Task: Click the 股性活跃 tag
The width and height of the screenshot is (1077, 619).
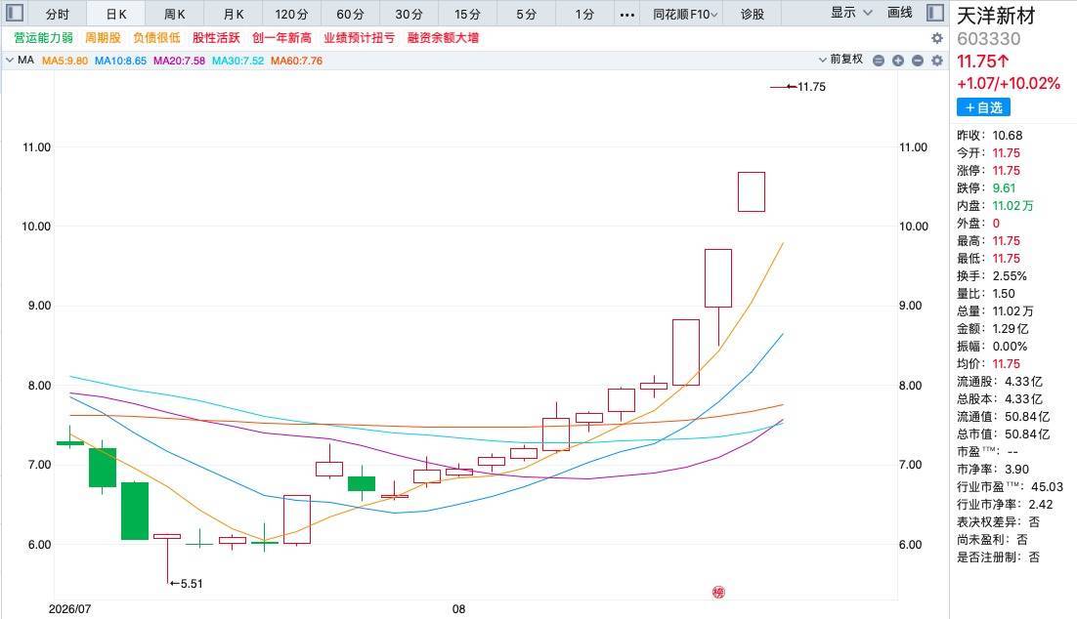Action: coord(216,38)
